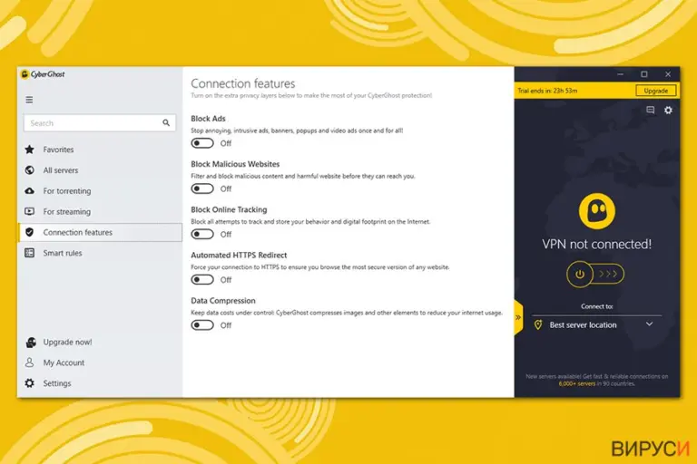Screen dimensions: 697x464
Task: Collapse the side panel with yellow arrow tab
Action: (519, 317)
